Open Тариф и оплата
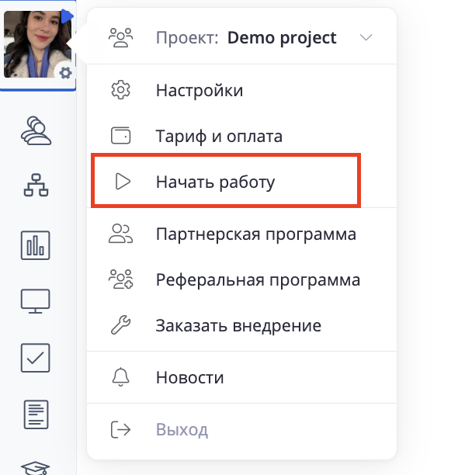The width and height of the screenshot is (458, 475). 241,136
